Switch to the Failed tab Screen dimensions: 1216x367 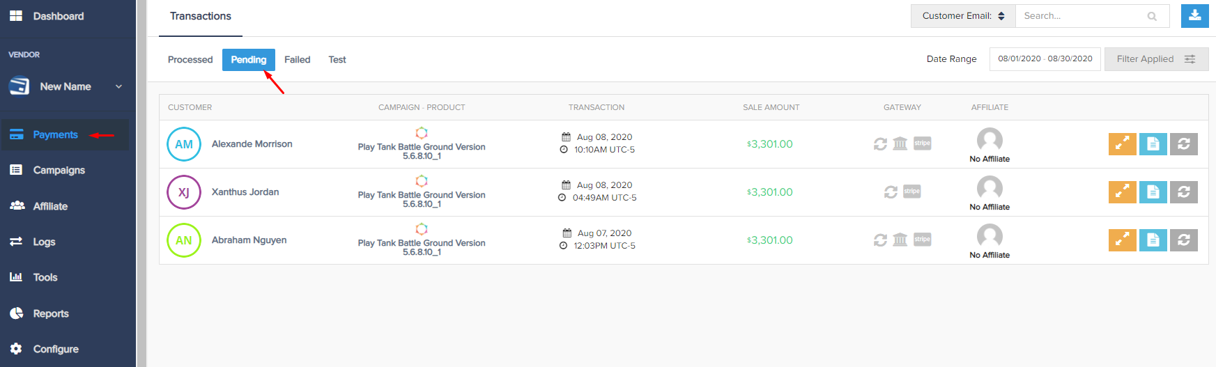coord(297,60)
